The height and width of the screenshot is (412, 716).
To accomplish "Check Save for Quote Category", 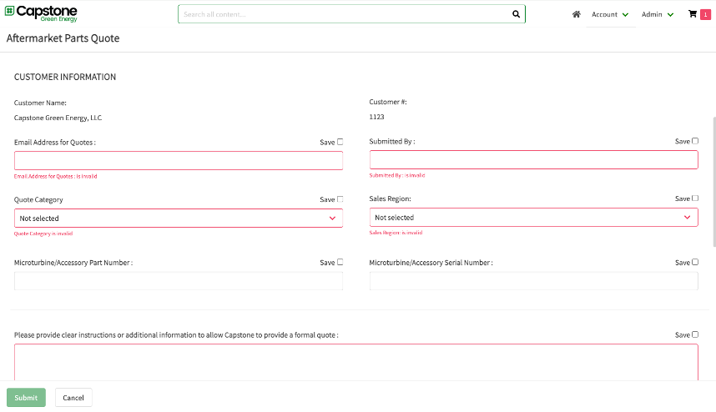I will (340, 199).
